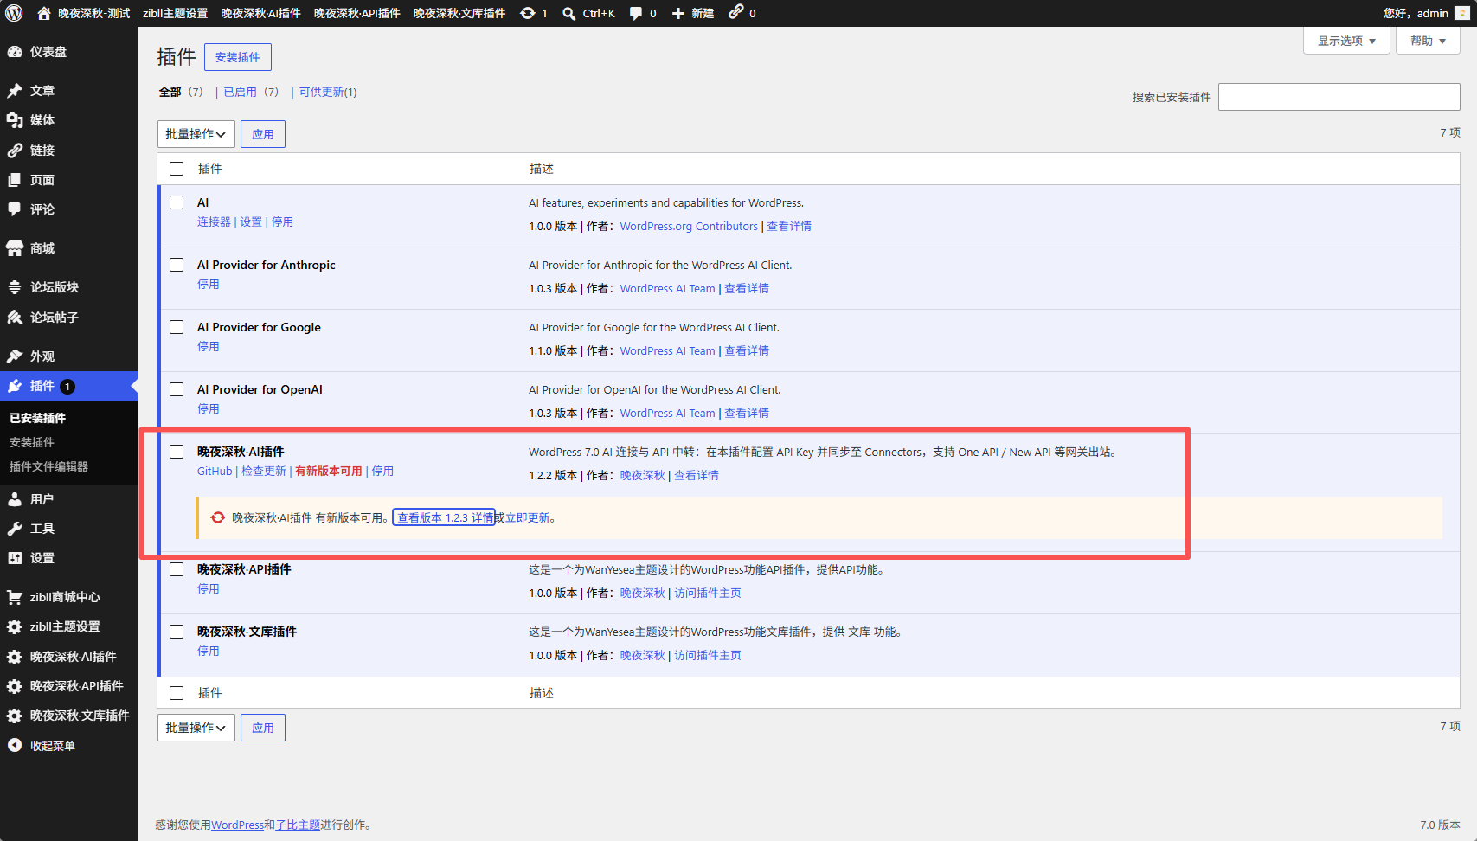The height and width of the screenshot is (841, 1477).
Task: Open 文章 pin icon in sidebar
Action: pos(15,91)
